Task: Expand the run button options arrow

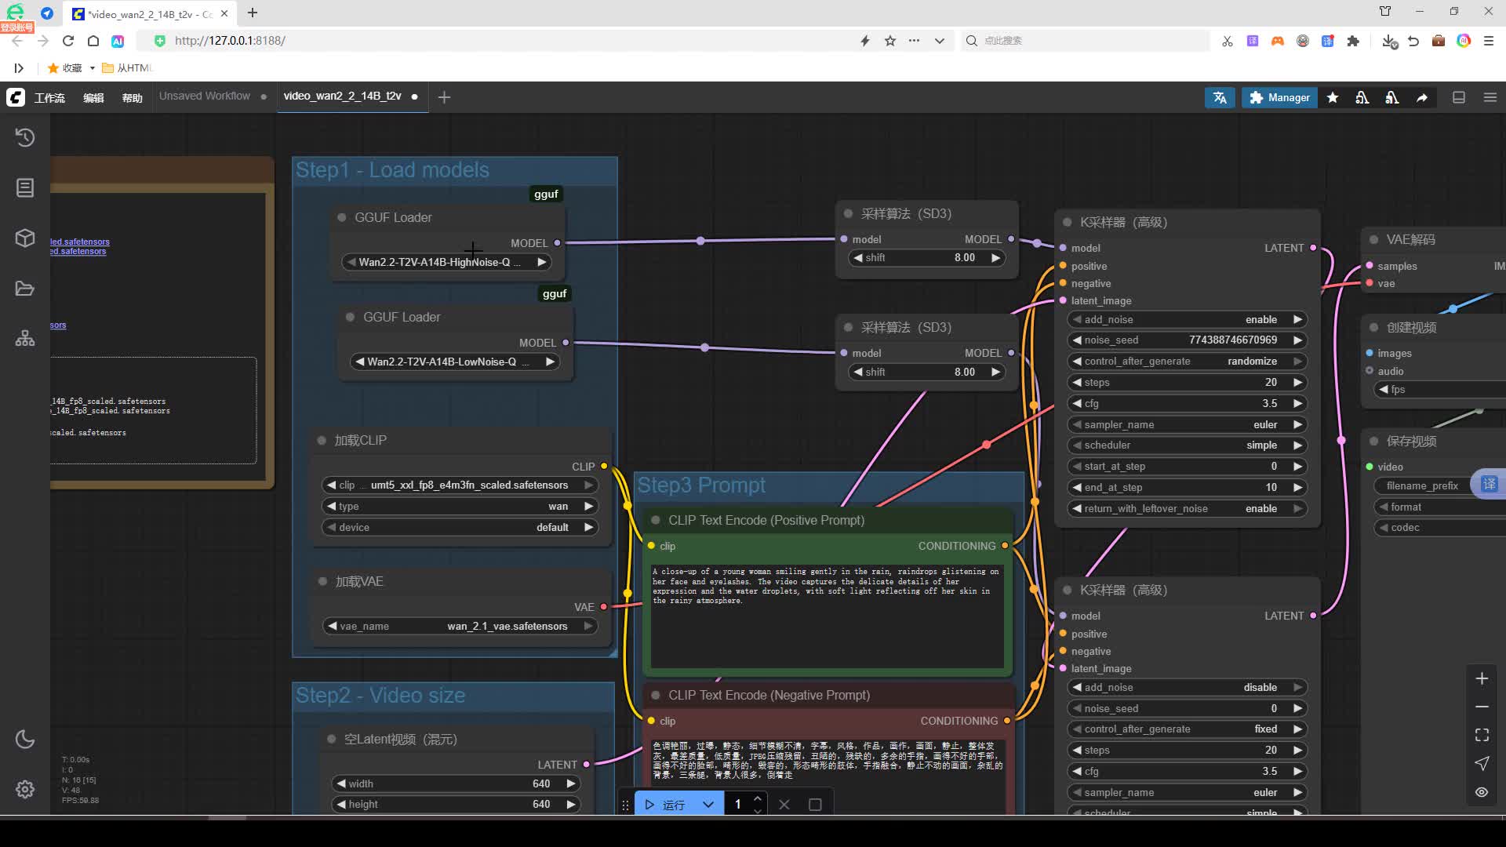Action: (x=708, y=805)
